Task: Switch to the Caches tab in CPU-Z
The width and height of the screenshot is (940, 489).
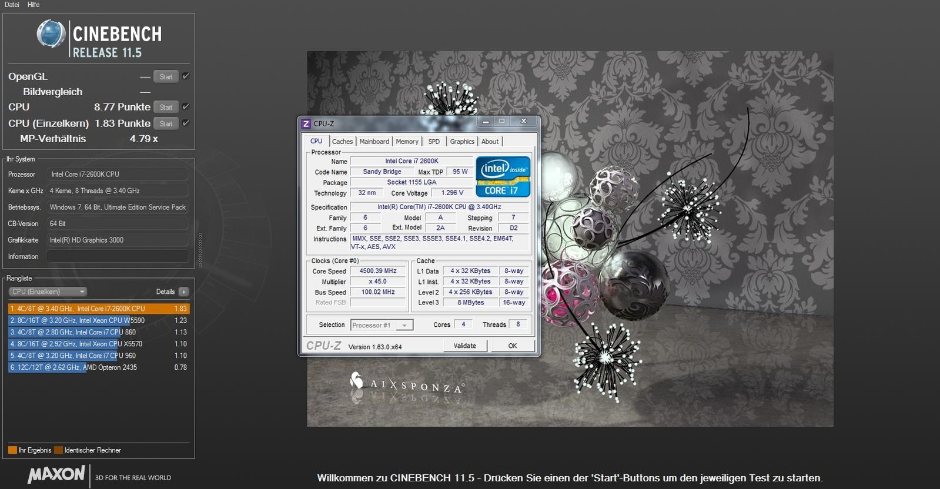Action: pos(342,142)
